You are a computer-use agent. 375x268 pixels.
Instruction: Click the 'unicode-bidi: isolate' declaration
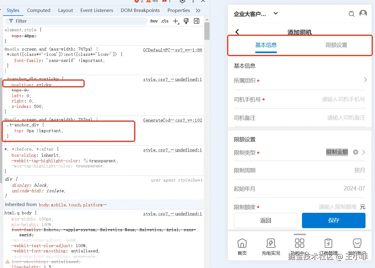pos(39,191)
